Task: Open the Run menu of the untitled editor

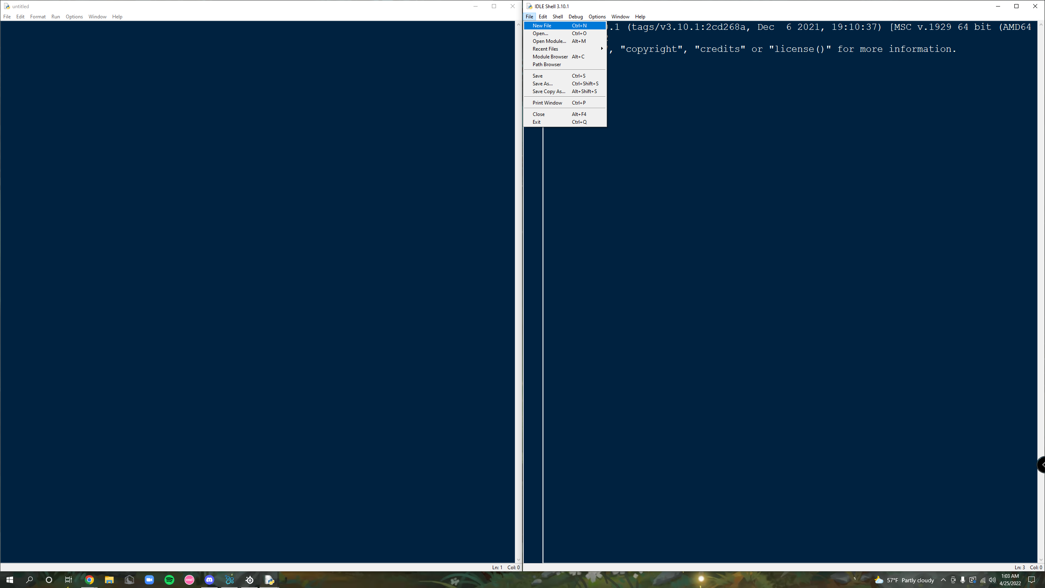Action: pos(56,16)
